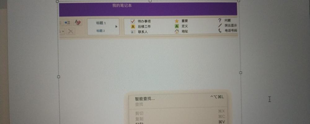Apply the 标题 2 heading style

(101, 31)
